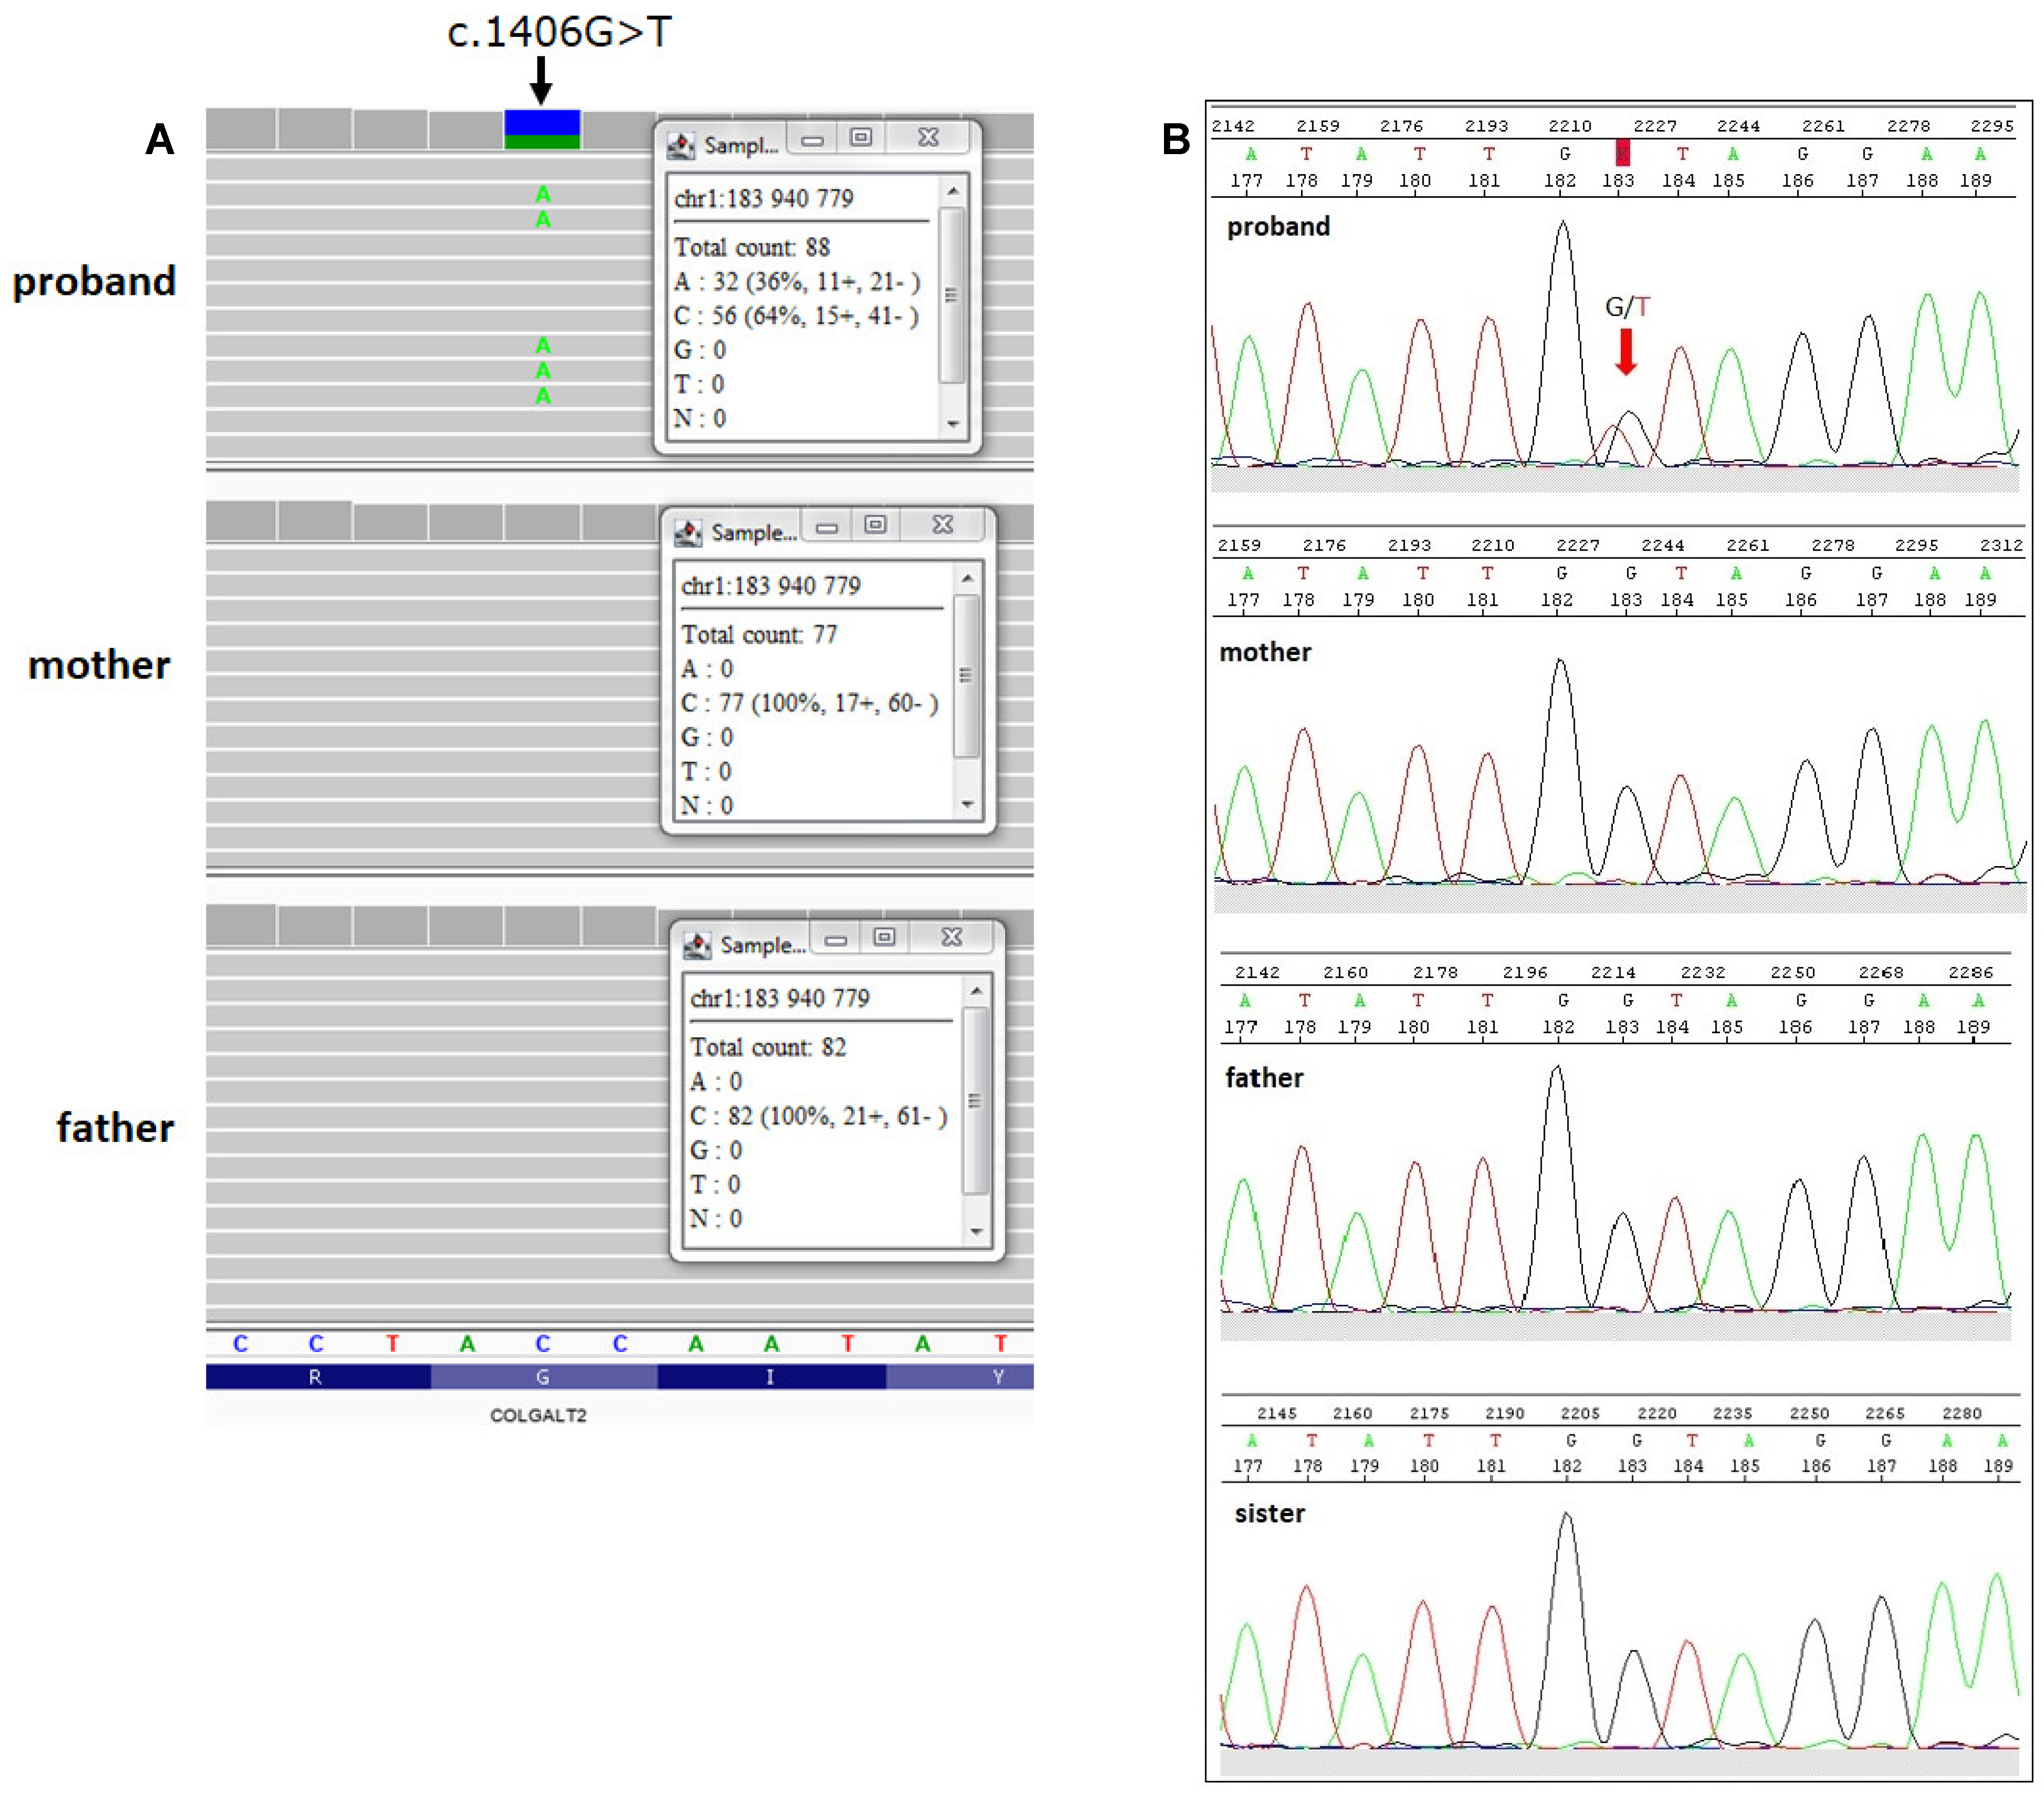Click the R amino acid block
The image size is (2044, 1799).
(x=316, y=1377)
